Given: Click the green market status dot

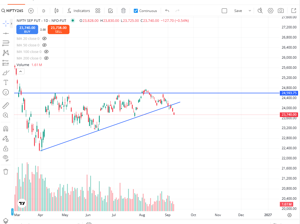Looking at the screenshot, I should coord(73,20).
